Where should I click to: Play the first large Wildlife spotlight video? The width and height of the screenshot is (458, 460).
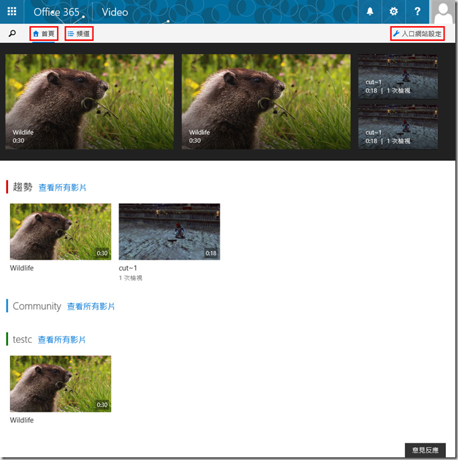(90, 102)
